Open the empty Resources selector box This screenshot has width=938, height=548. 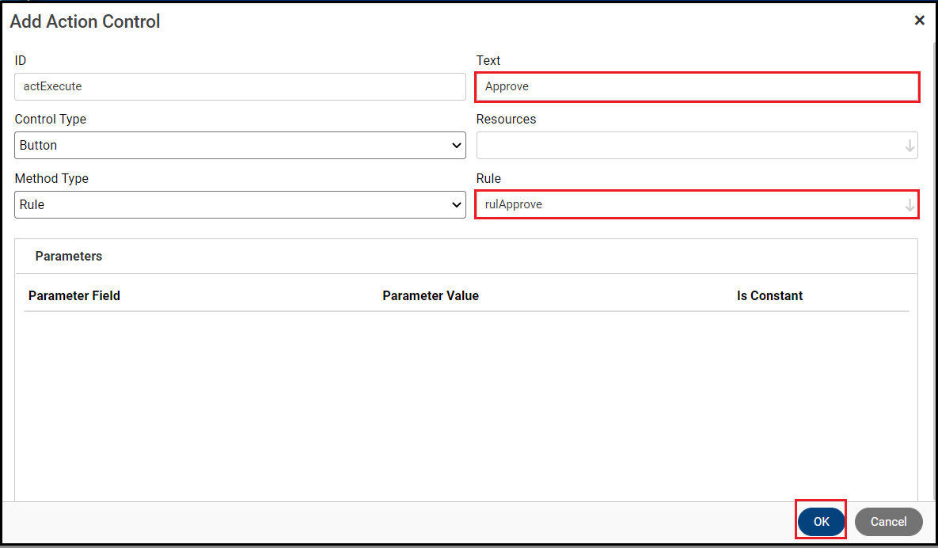point(689,146)
